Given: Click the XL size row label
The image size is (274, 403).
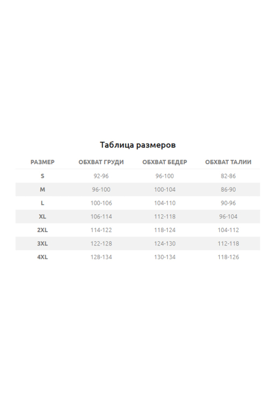Looking at the screenshot, I should (x=42, y=217).
